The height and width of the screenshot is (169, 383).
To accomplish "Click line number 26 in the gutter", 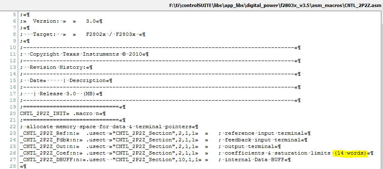I will 13,153.
